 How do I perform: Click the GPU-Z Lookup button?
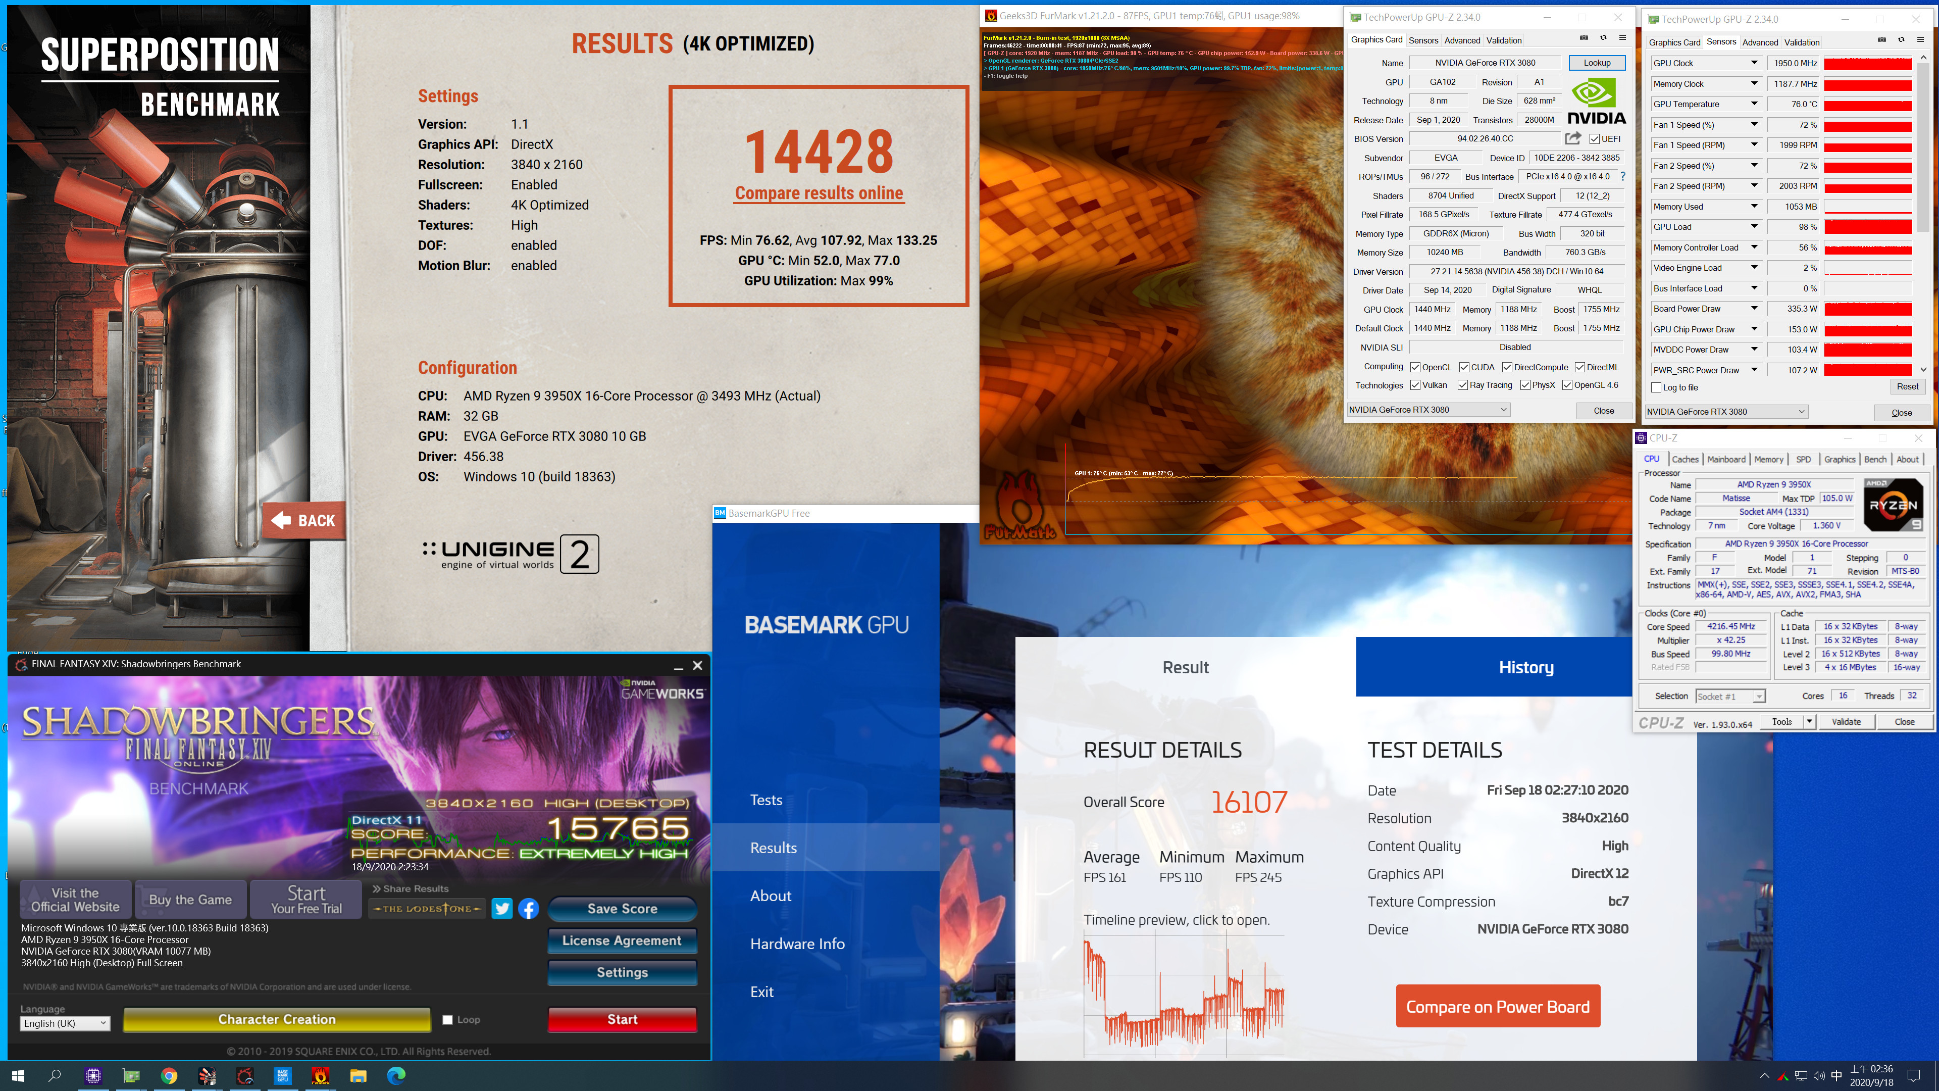click(1597, 63)
